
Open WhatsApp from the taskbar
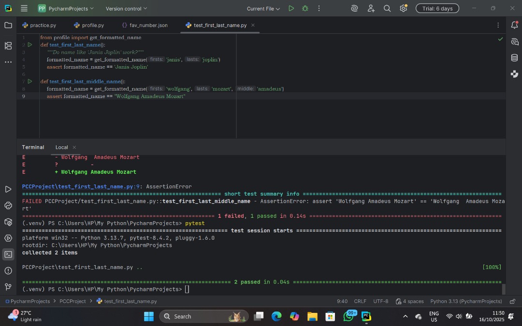click(348, 316)
